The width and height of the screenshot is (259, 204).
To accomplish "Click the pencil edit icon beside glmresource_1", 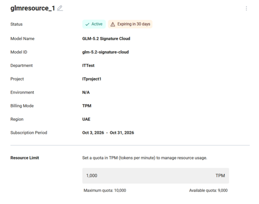I will click(60, 8).
